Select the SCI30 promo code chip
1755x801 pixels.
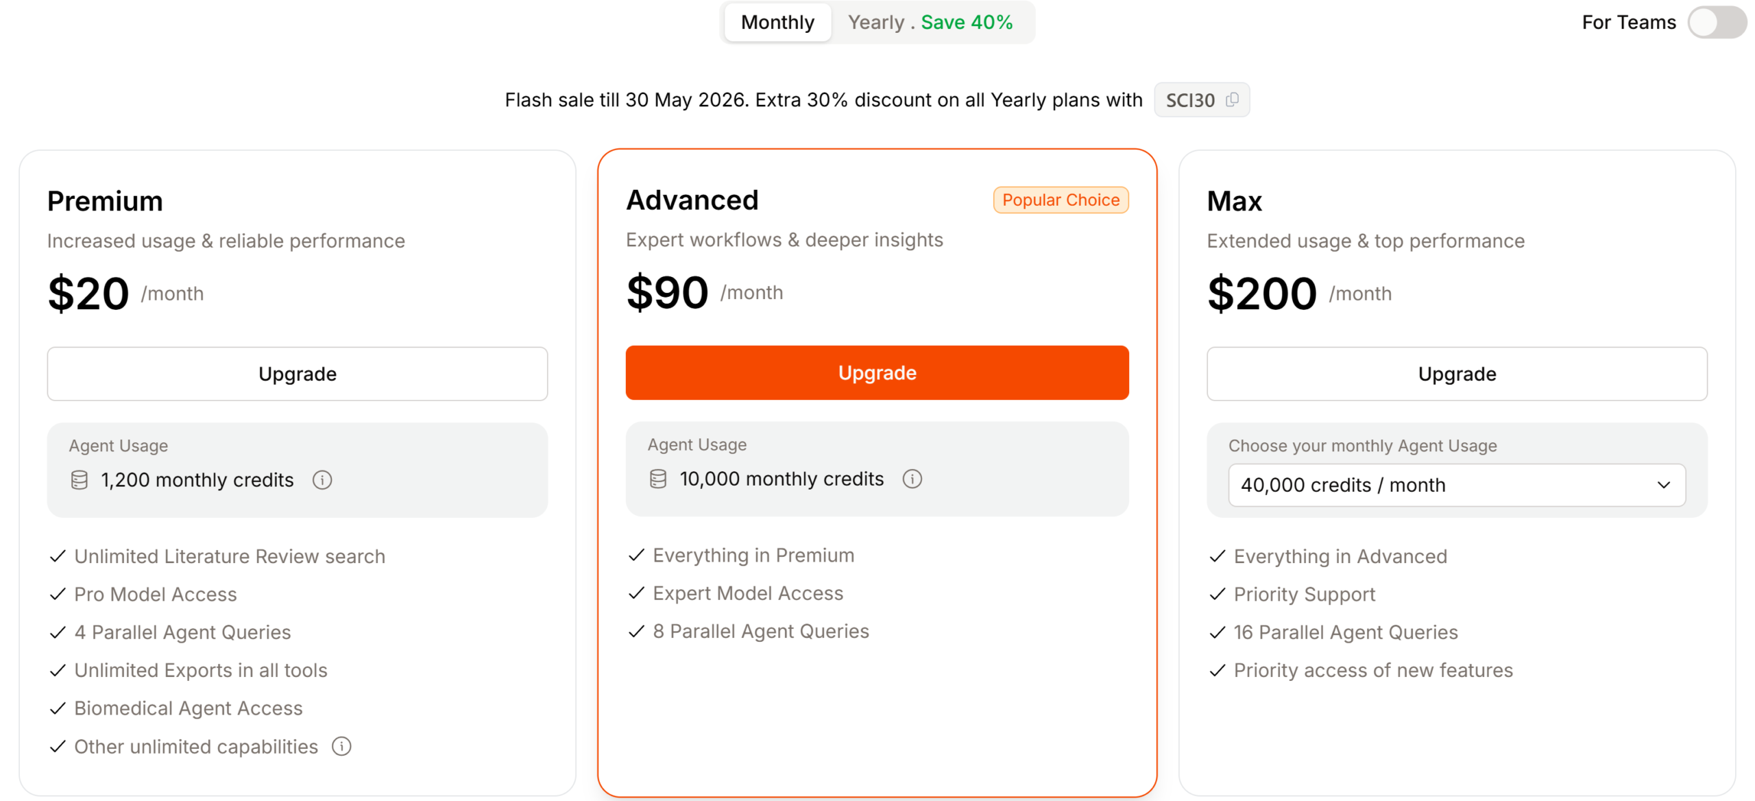coord(1202,99)
